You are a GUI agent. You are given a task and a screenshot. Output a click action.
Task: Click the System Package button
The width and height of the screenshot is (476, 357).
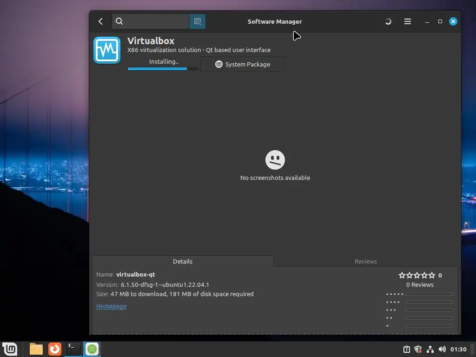click(243, 64)
